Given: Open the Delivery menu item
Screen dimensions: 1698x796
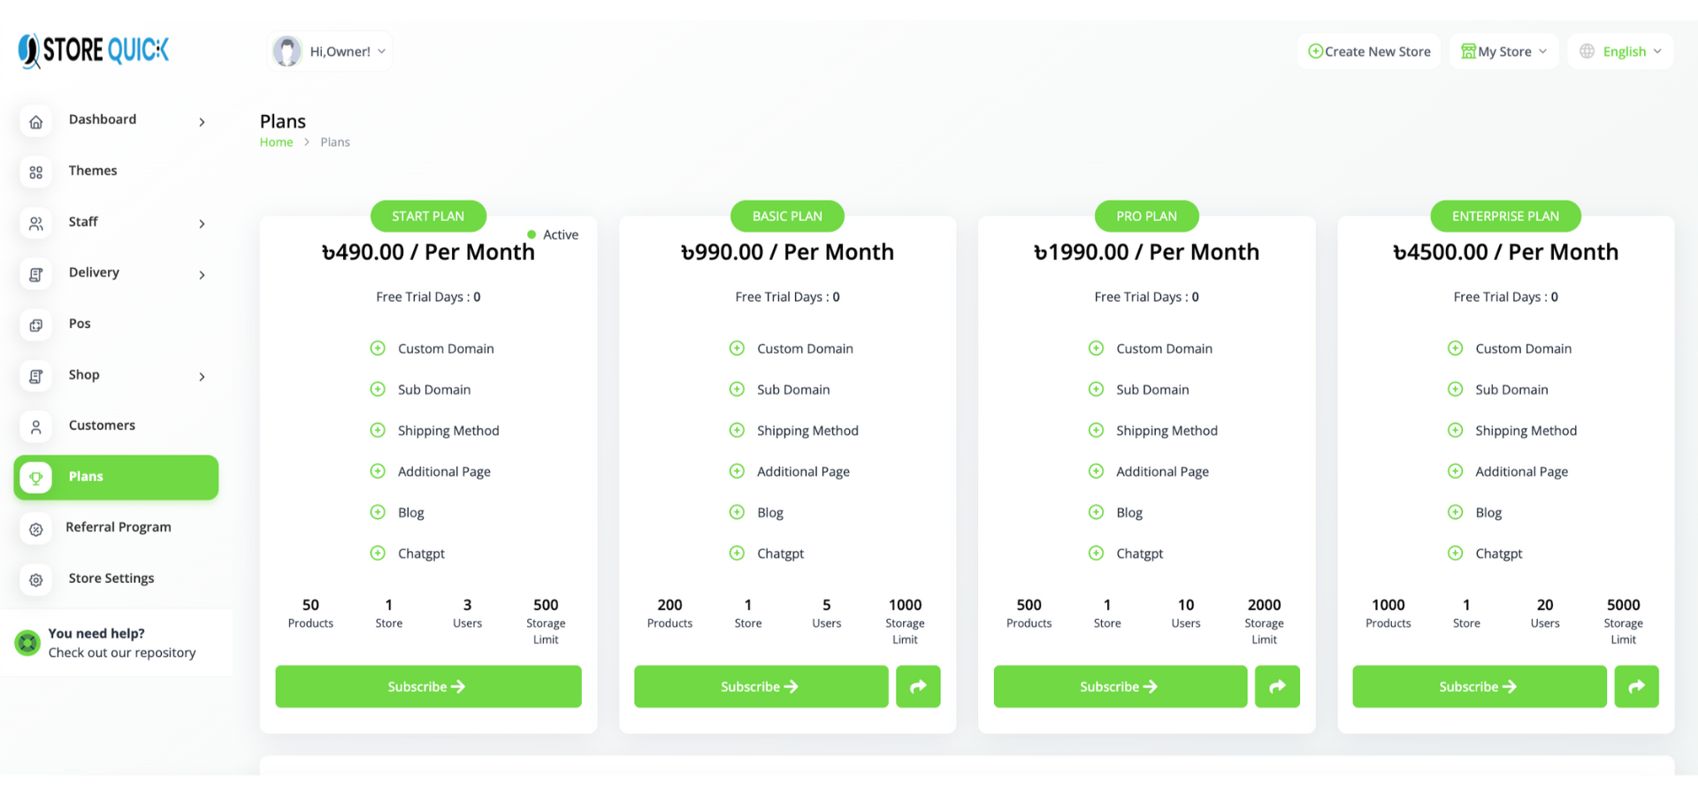Looking at the screenshot, I should click(x=94, y=272).
